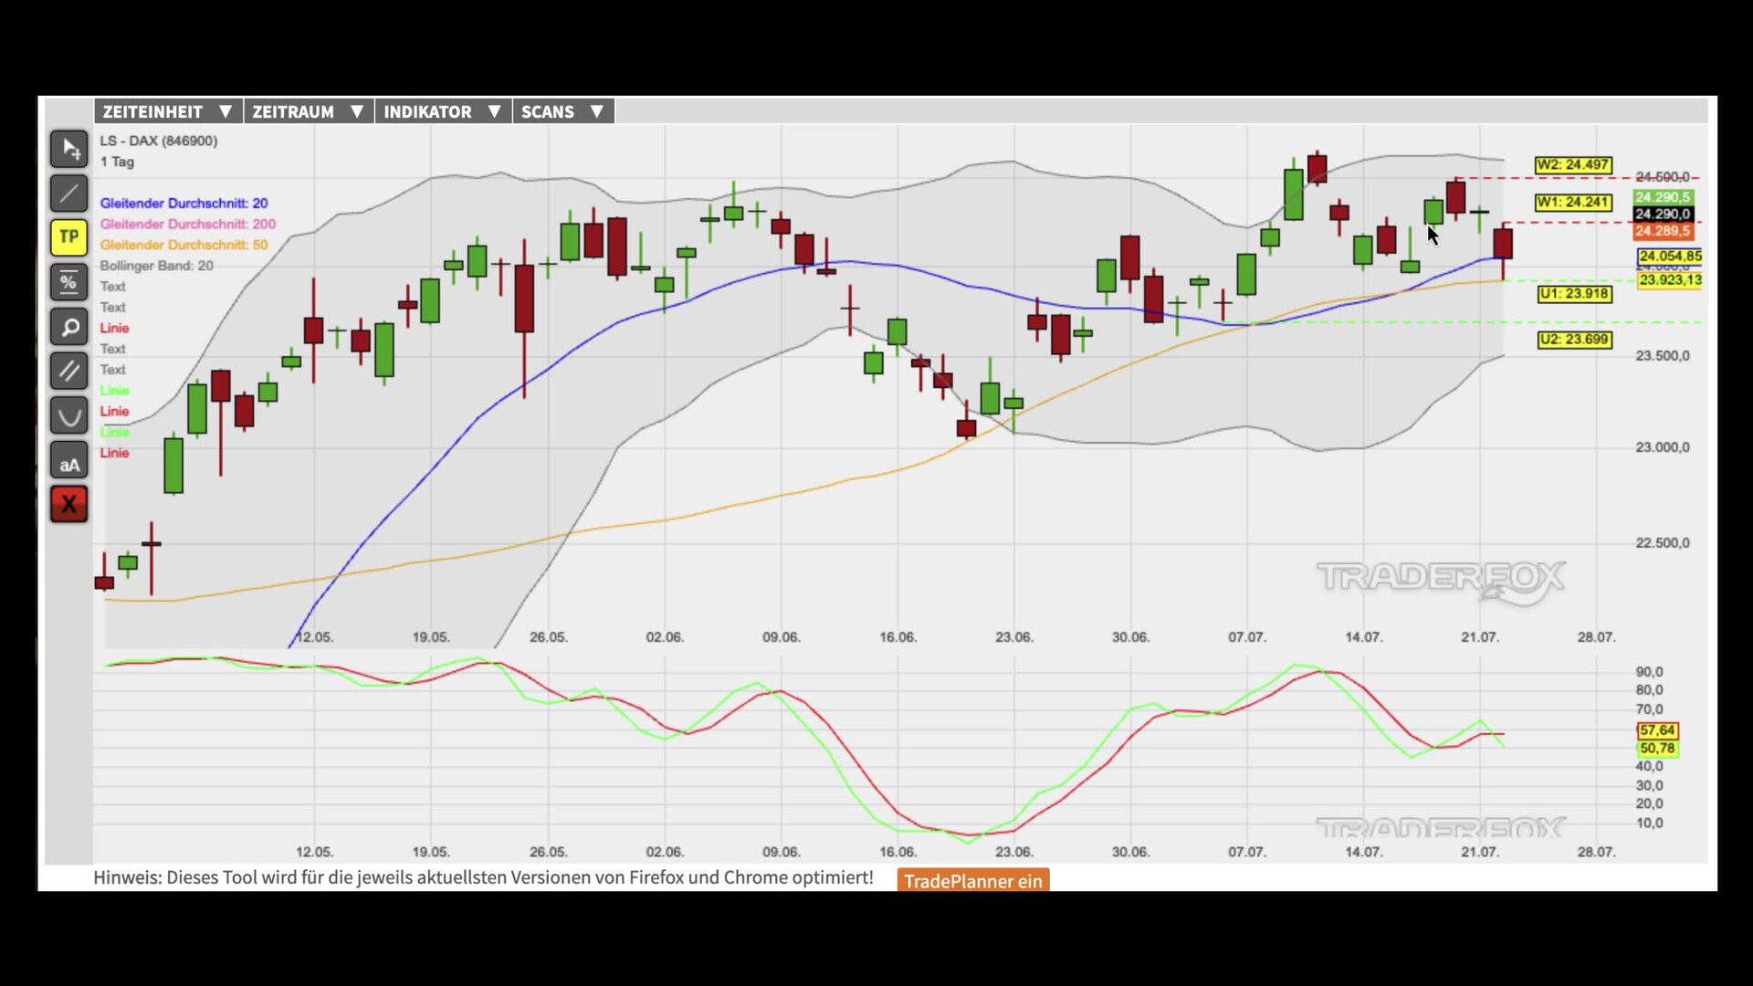Open the ZEITEINHEIT dropdown menu
Screen dimensions: 1753x986
pos(168,111)
